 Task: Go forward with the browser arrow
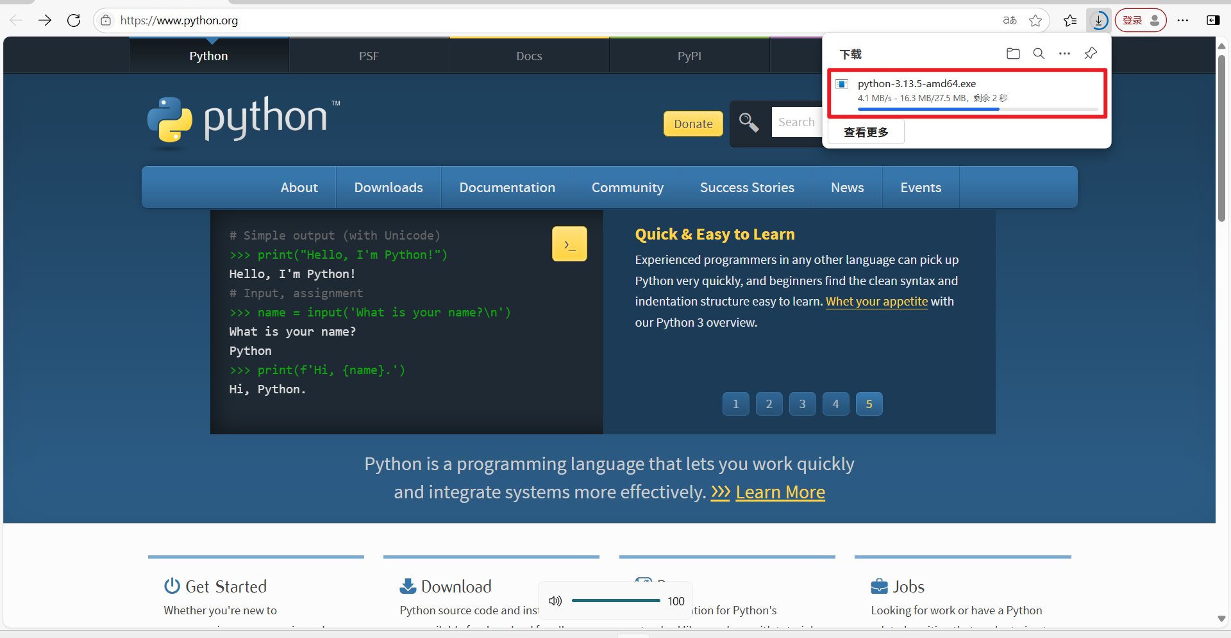pos(45,20)
